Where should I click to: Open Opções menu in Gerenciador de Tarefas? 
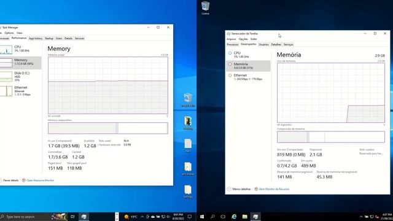click(x=243, y=39)
